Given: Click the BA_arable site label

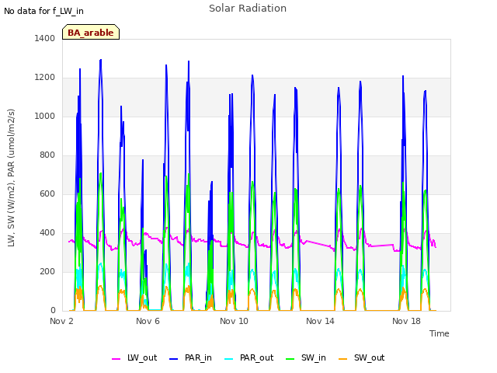Looking at the screenshot, I should [91, 32].
